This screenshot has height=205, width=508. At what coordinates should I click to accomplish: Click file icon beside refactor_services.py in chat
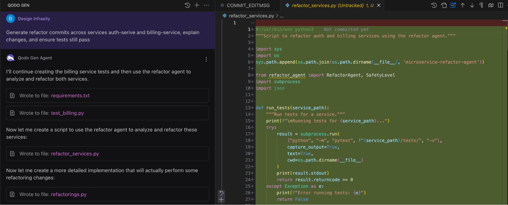coord(12,154)
